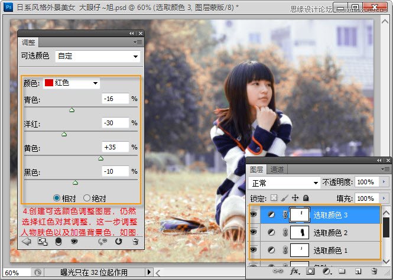Image resolution: width=393 pixels, height=280 pixels.
Task: Open the 颜色 dropdown showing 红色
Action: coord(72,83)
